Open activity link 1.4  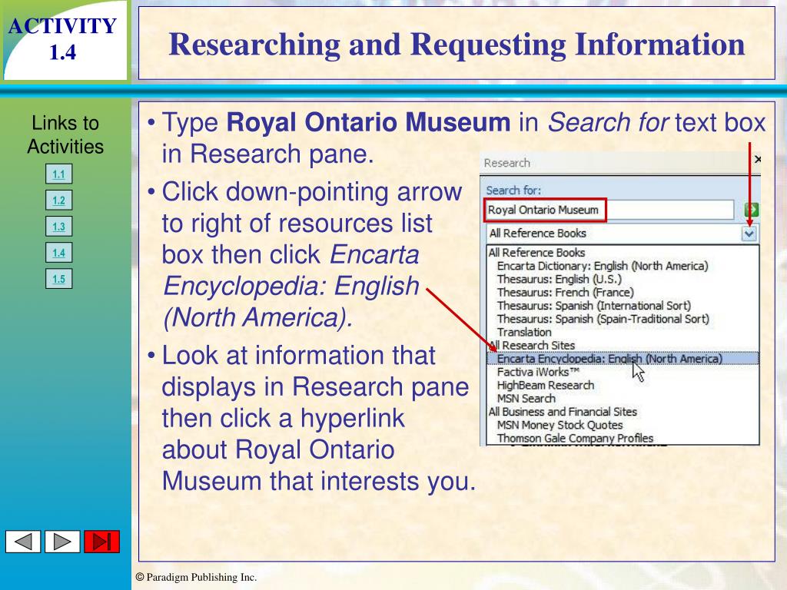coord(58,253)
